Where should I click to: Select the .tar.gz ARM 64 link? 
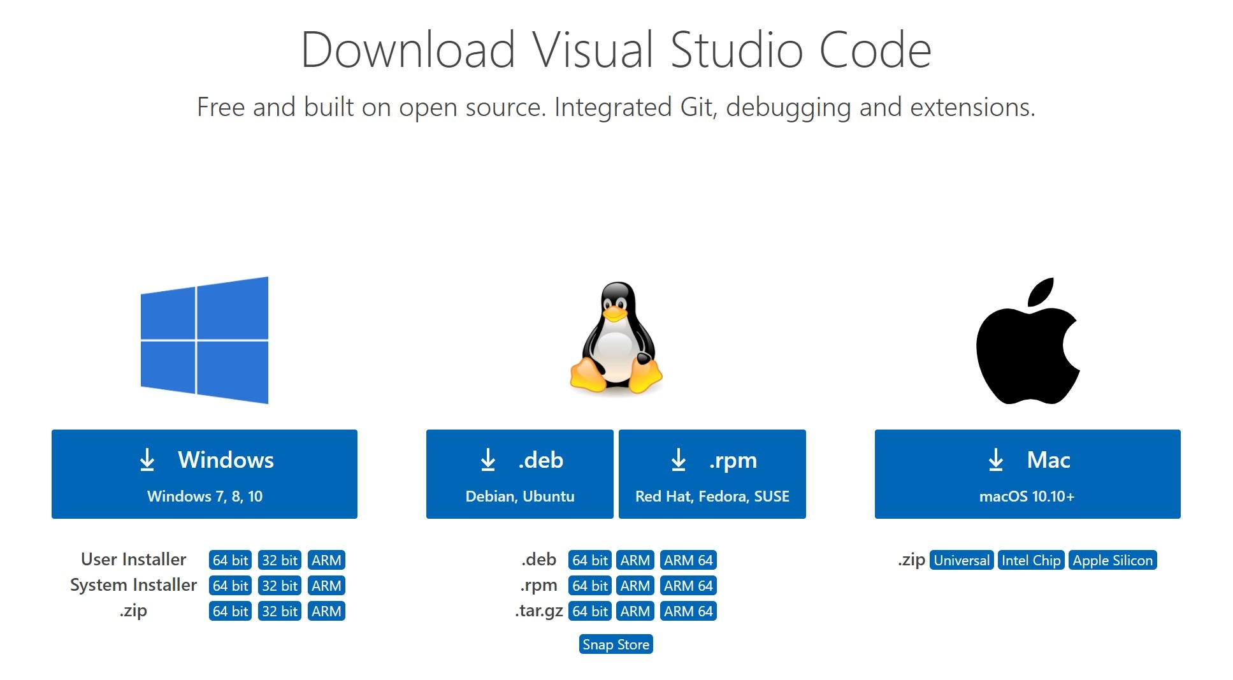pos(688,611)
